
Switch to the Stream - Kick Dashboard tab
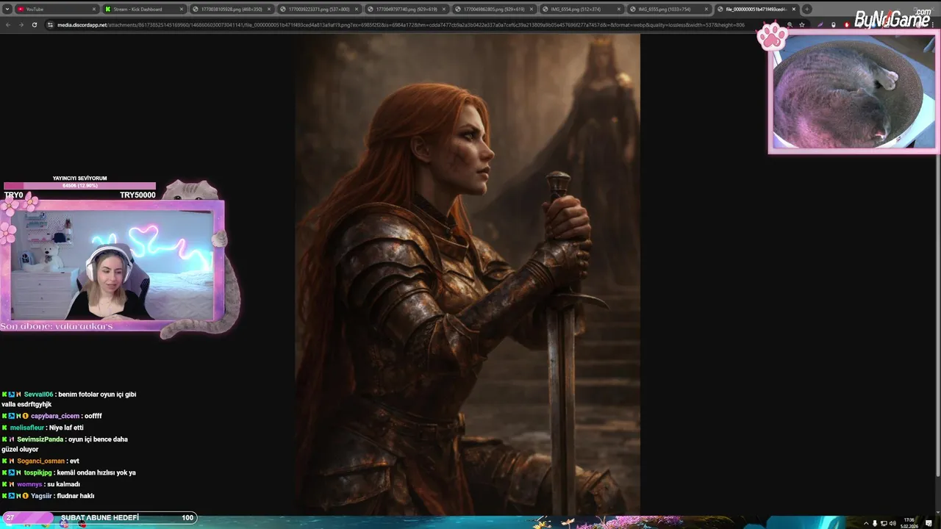click(x=143, y=9)
